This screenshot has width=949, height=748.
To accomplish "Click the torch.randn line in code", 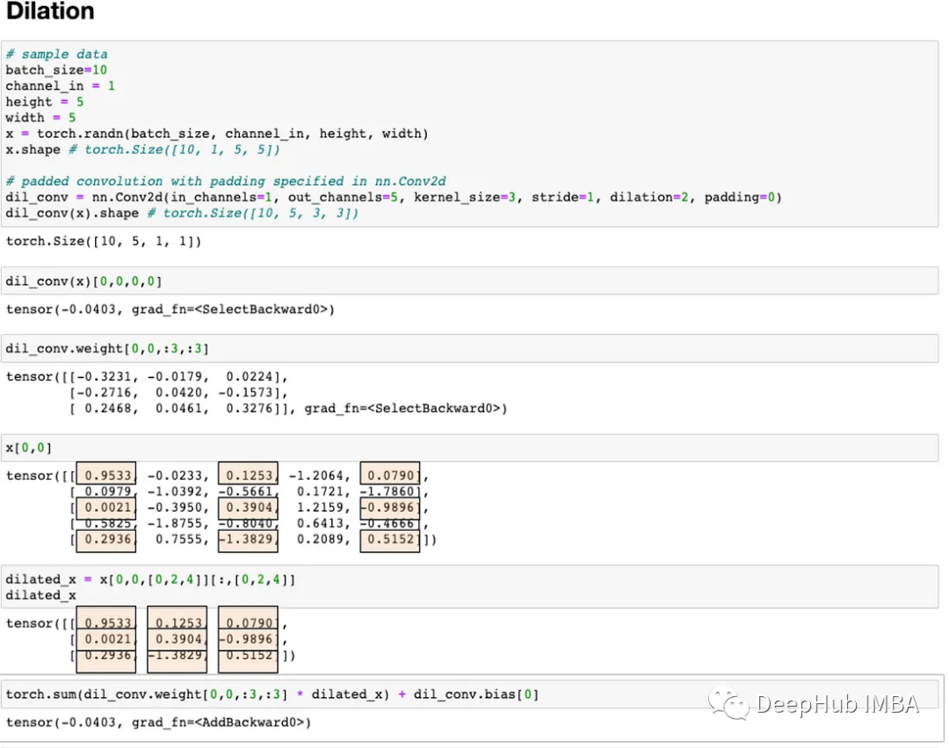I will 217,134.
